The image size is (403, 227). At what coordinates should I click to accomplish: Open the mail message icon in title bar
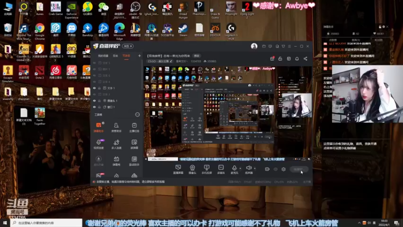tap(264, 46)
